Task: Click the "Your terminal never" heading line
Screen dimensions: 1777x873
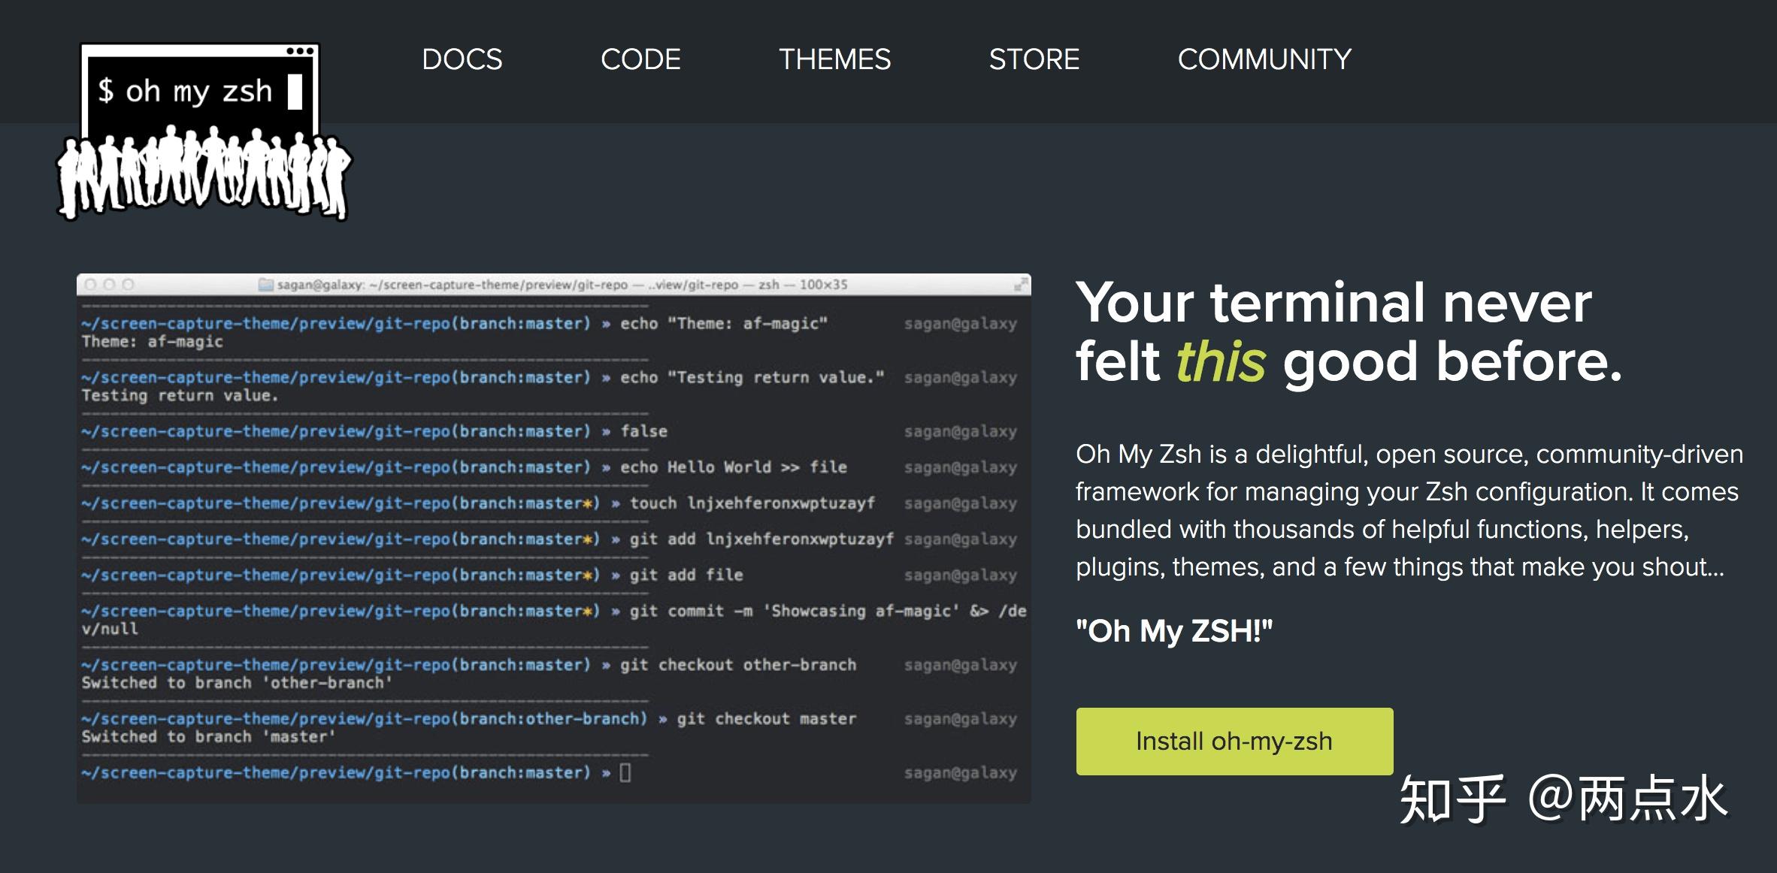Action: point(1333,303)
